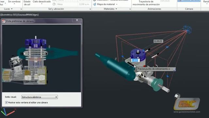
Task: Close the Vista preliminar de cámara window
Action: (x=77, y=20)
